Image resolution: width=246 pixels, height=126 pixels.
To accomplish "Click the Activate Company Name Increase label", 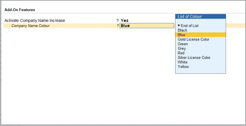I will pos(35,20).
